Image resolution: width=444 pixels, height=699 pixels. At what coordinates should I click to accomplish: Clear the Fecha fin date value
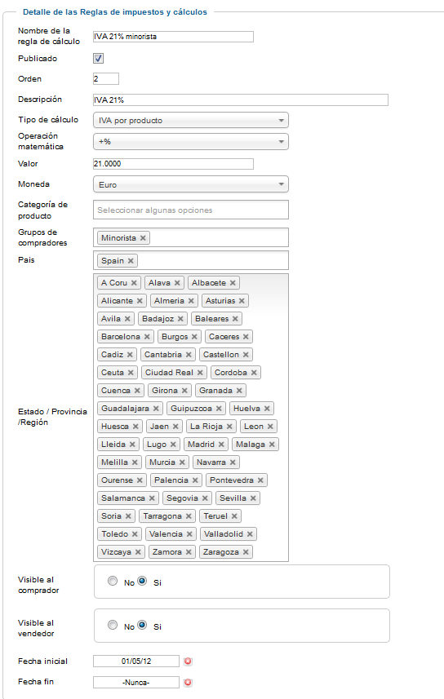click(x=188, y=682)
